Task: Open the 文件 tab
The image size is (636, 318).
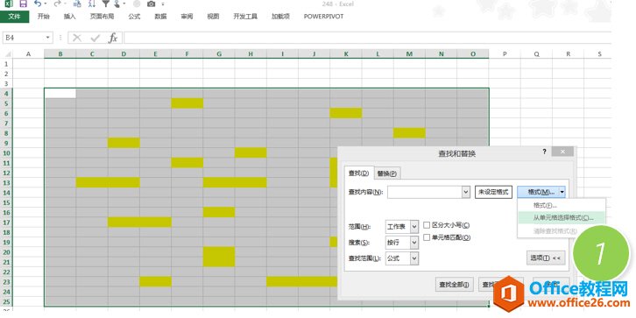Action: coord(15,17)
